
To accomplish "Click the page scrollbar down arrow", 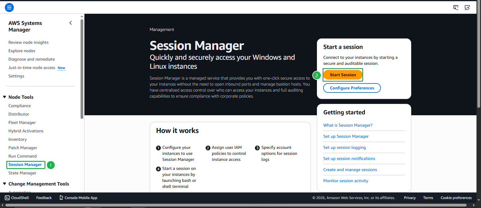I will point(479,200).
